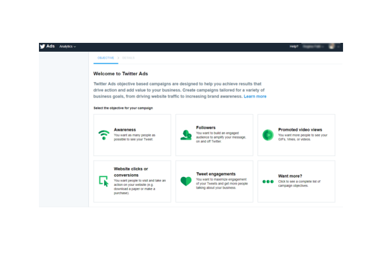
Task: Click the profile avatar in top bar
Action: (332, 47)
